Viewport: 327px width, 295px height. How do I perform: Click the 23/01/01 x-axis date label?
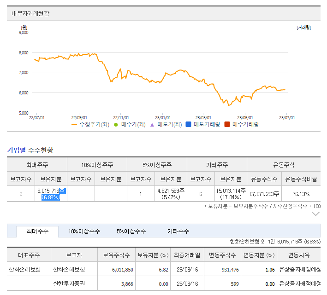(163, 118)
